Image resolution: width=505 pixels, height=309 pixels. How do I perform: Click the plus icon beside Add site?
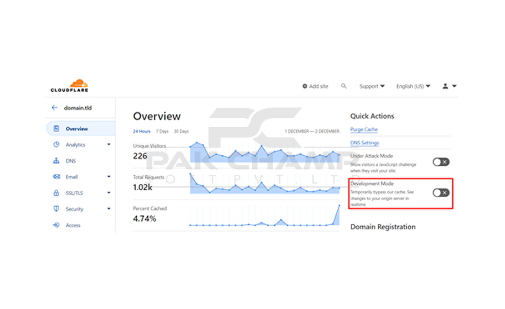click(305, 86)
